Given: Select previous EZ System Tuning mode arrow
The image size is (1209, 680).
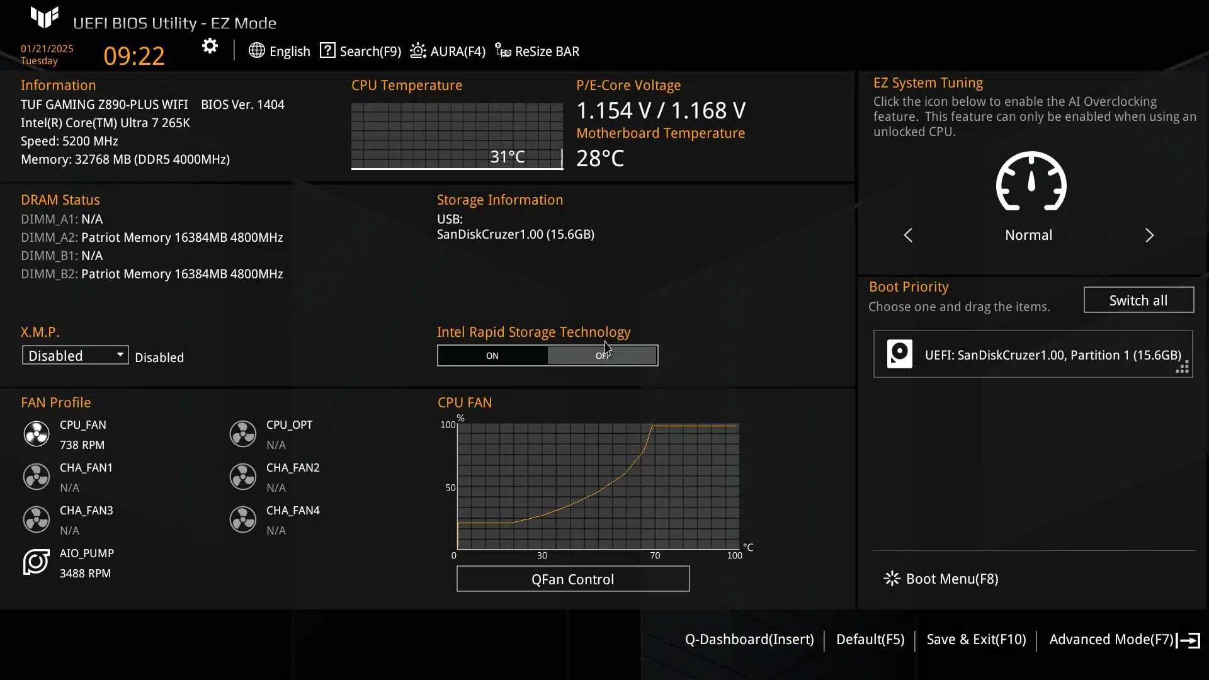Looking at the screenshot, I should click(908, 235).
